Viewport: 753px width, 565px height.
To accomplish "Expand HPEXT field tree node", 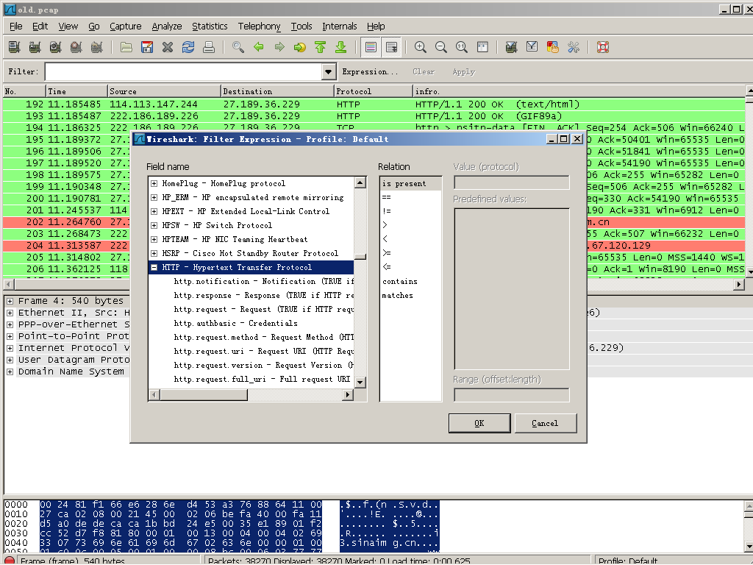I will 154,211.
